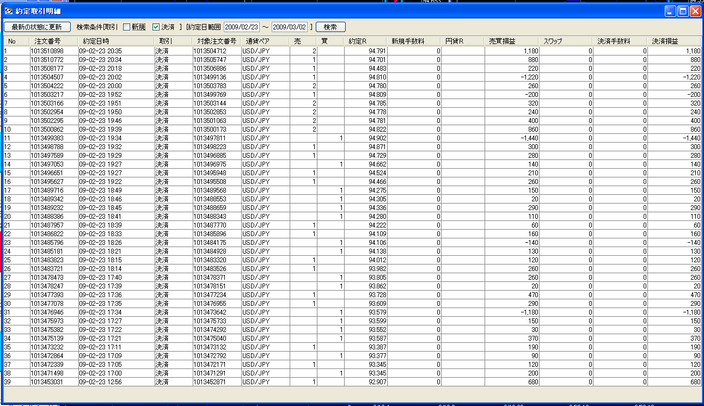Click execution rate 94.012

[x=377, y=260]
